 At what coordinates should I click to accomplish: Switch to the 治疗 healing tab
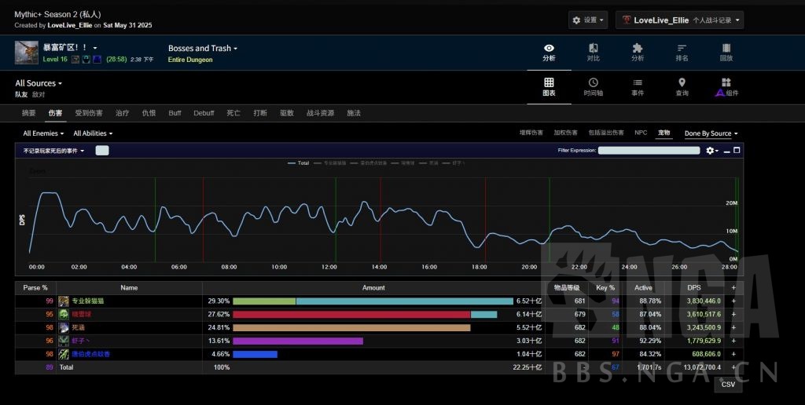point(122,113)
